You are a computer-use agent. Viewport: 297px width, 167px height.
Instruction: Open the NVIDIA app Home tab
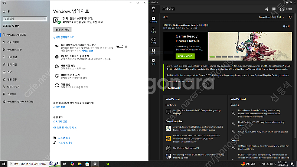[x=153, y=9]
